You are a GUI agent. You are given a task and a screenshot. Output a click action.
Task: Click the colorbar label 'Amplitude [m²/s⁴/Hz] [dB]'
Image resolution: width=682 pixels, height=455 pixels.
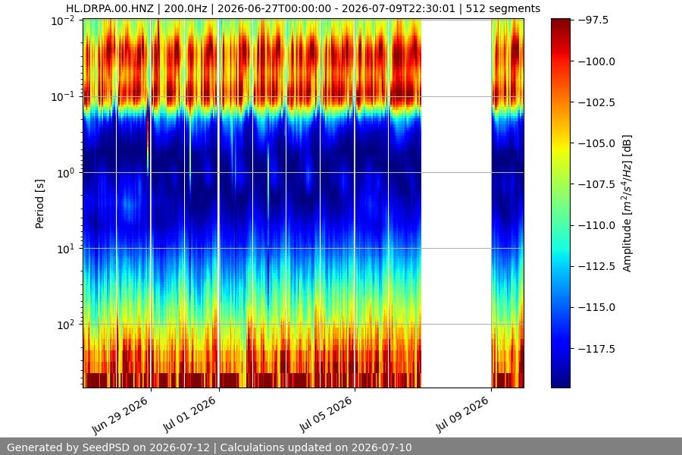click(x=627, y=203)
